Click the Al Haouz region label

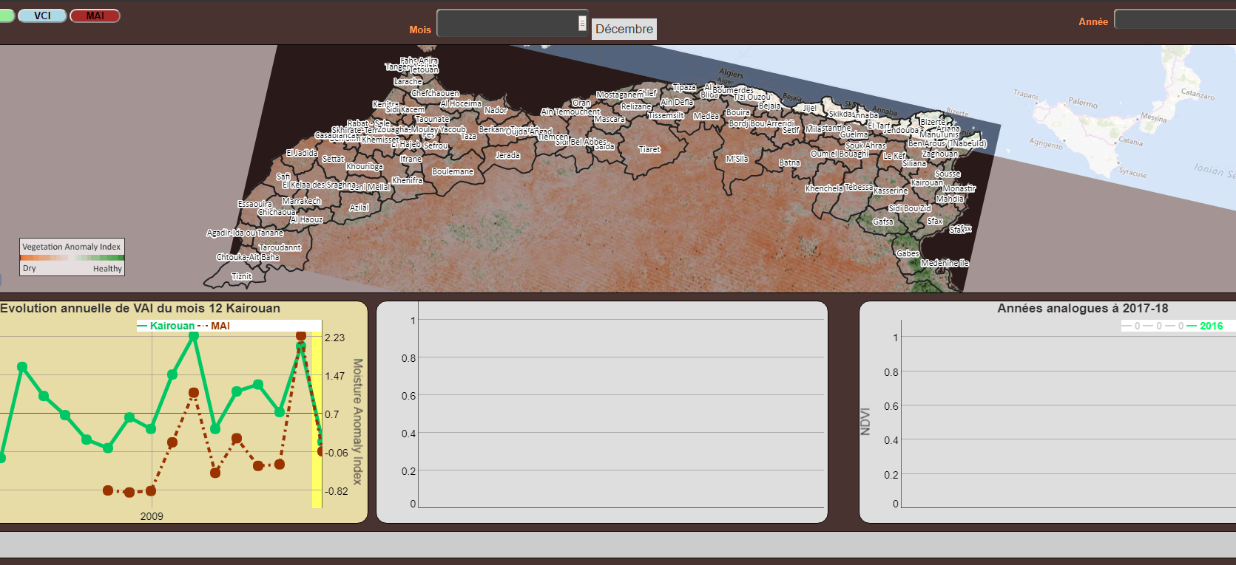coord(306,219)
